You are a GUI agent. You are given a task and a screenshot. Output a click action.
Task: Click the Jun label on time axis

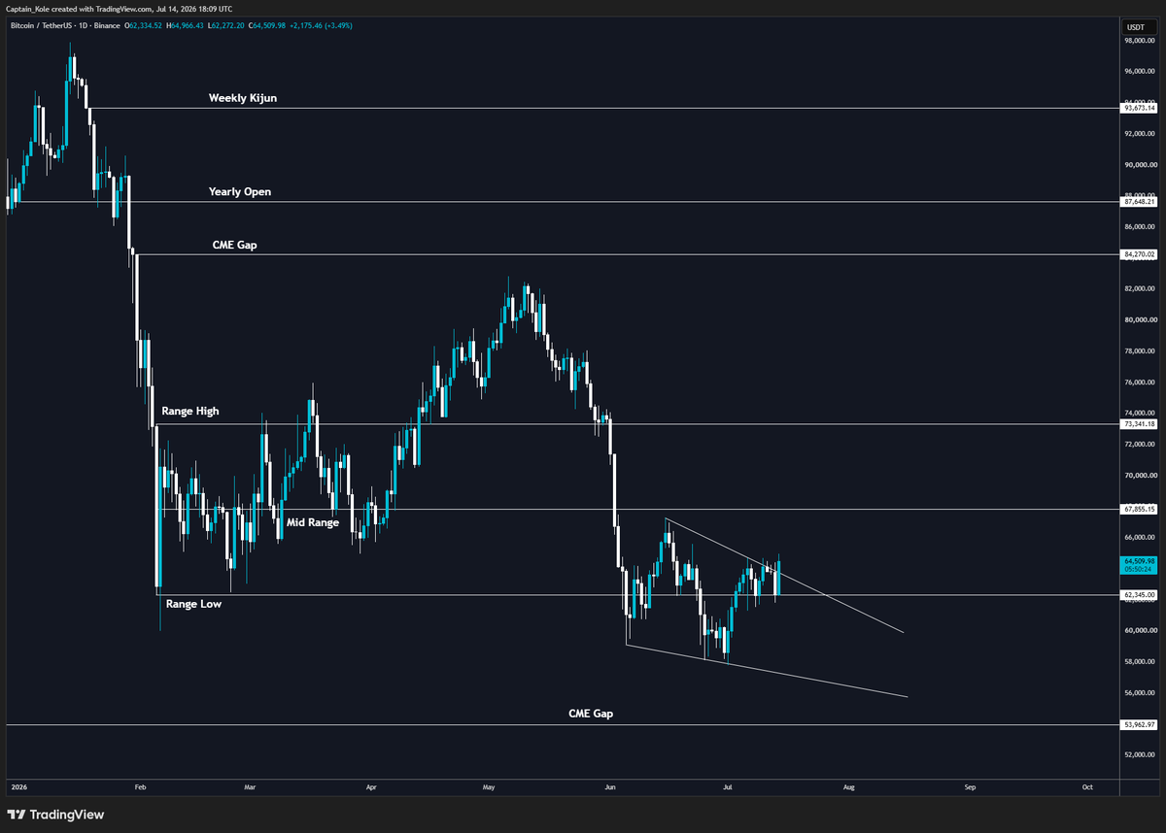[x=610, y=785]
